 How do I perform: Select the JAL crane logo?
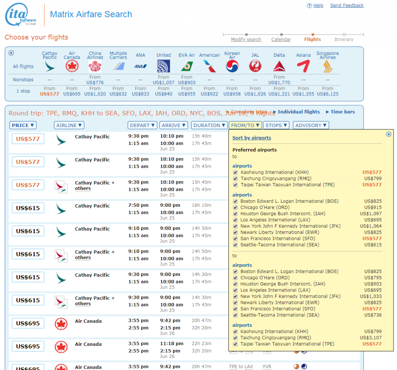[255, 66]
